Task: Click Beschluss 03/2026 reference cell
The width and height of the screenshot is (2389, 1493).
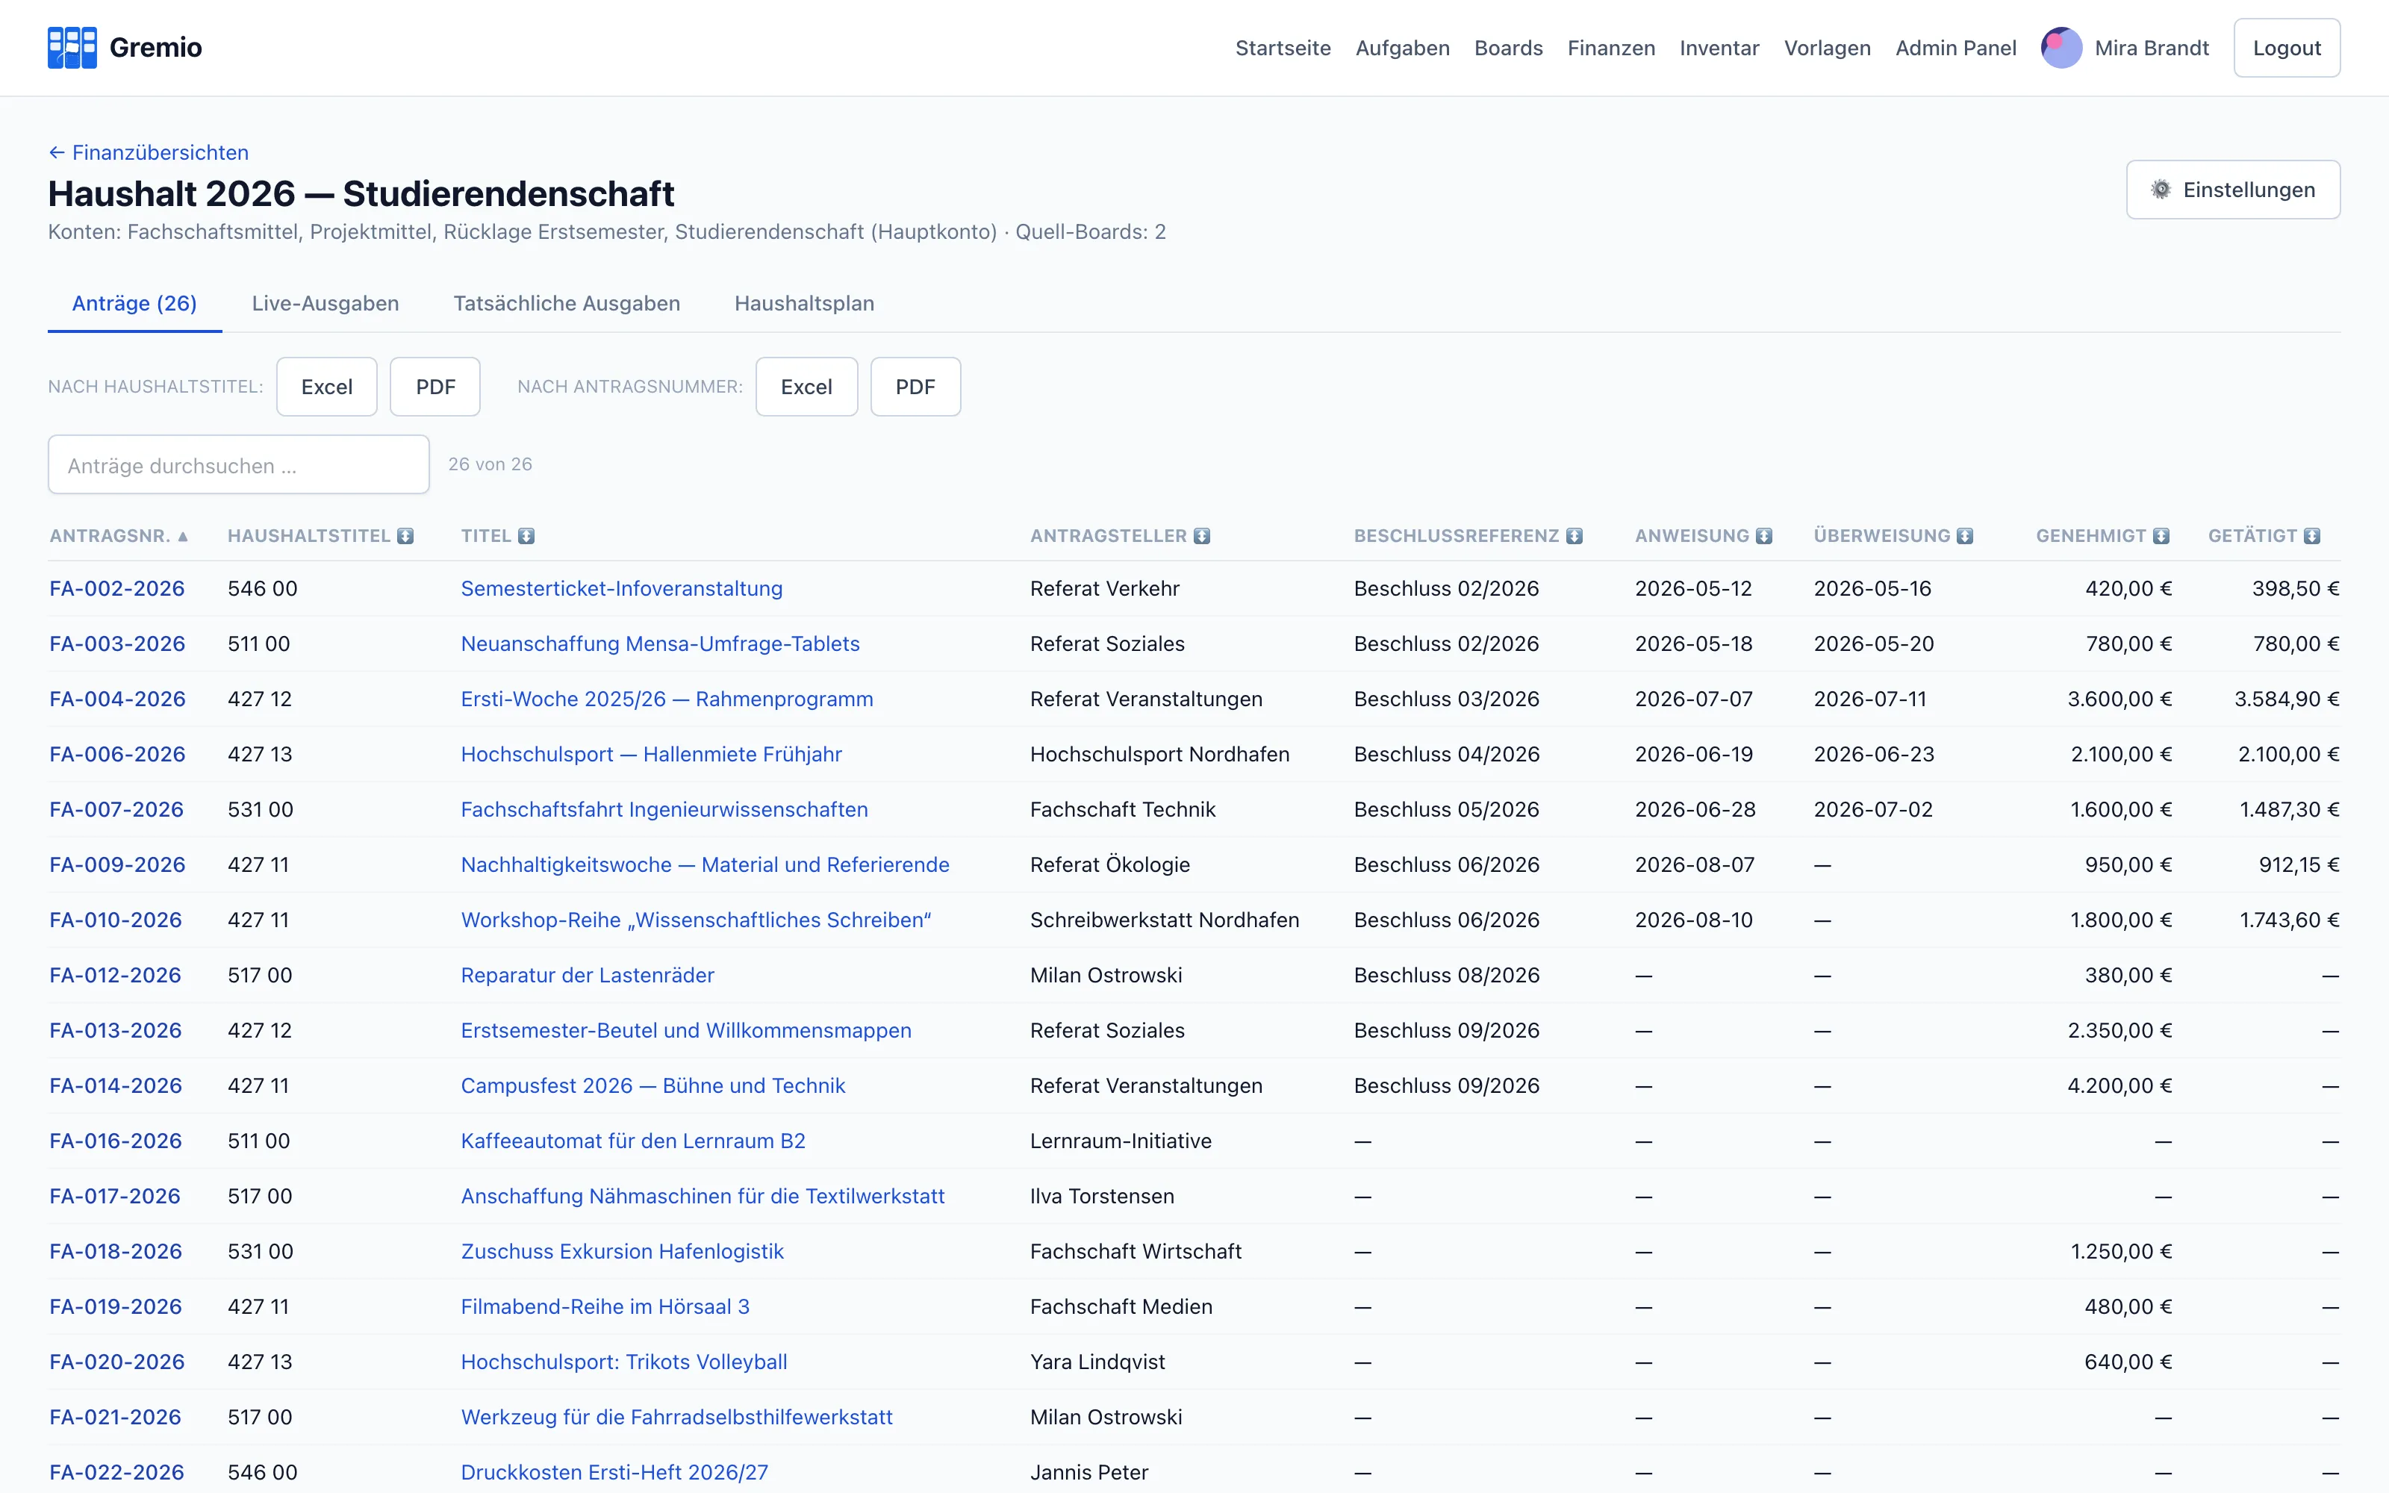Action: coord(1446,699)
